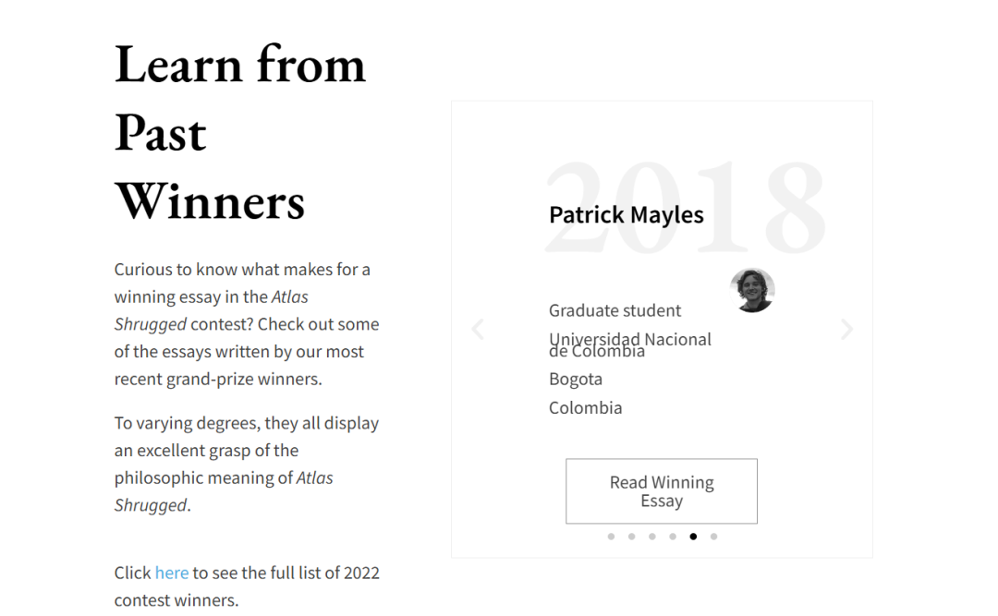Click the 'To varying degrees' paragraph
998x616 pixels.
(246, 464)
